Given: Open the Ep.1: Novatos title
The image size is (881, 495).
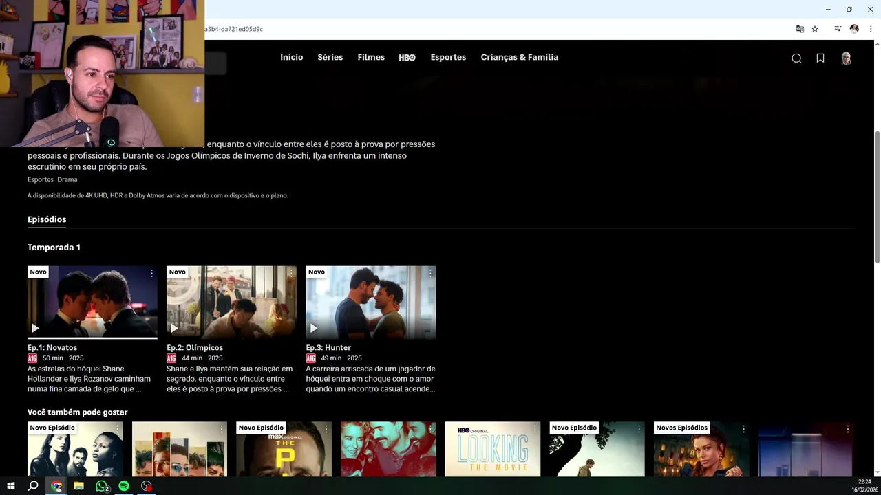Looking at the screenshot, I should coord(52,347).
